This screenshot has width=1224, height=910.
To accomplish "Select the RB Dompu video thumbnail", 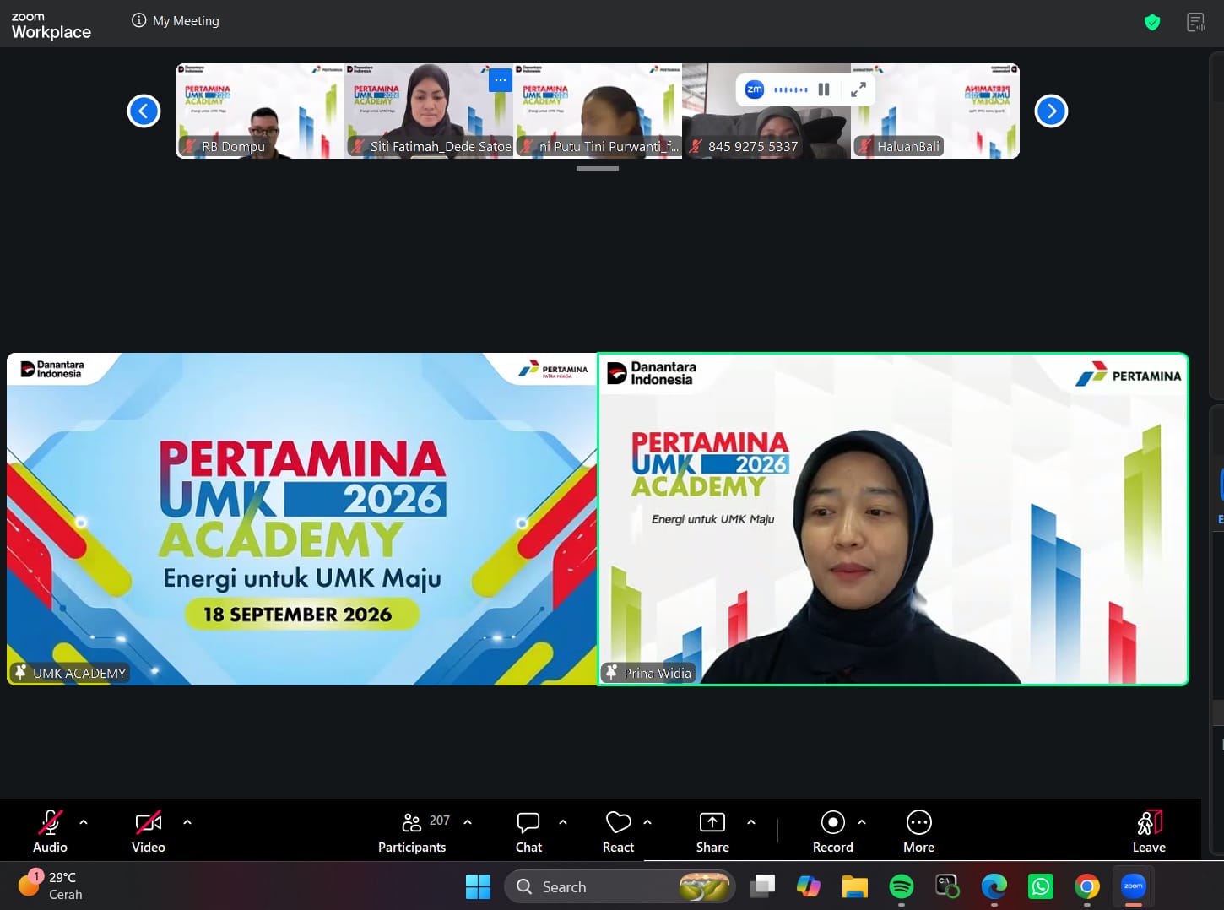I will coord(260,111).
